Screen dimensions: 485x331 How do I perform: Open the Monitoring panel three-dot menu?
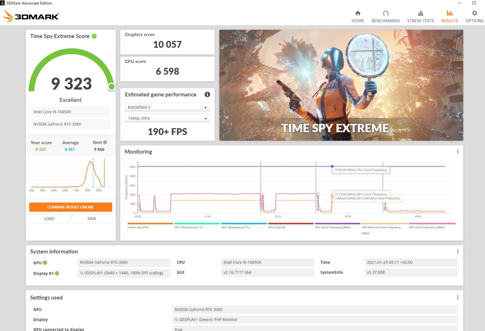pyautogui.click(x=457, y=151)
